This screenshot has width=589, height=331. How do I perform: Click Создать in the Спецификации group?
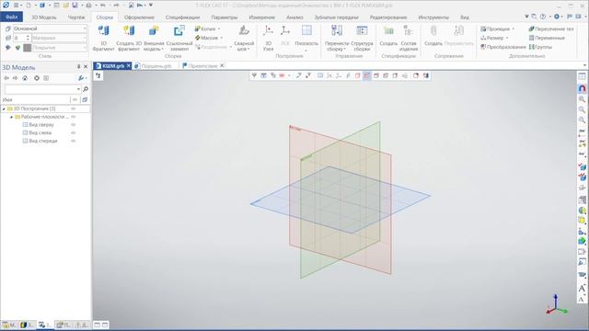388,37
